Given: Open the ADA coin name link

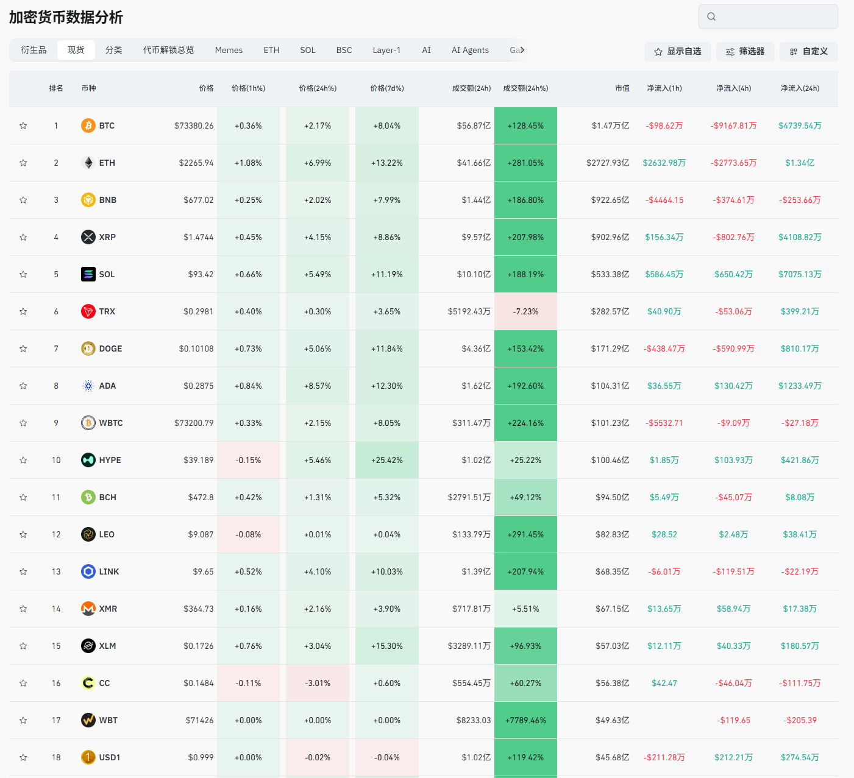Looking at the screenshot, I should [x=107, y=386].
